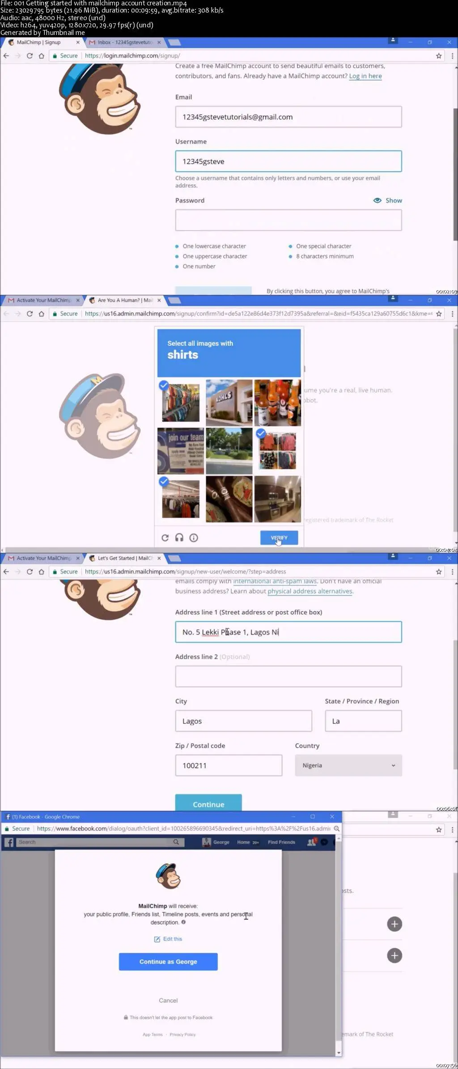This screenshot has width=458, height=1069.
Task: Click the 'Privacy Policy' link in Facebook dialog
Action: point(182,1035)
